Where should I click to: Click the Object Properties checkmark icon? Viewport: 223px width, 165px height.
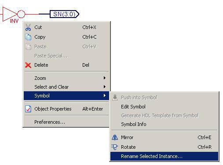tap(28, 109)
